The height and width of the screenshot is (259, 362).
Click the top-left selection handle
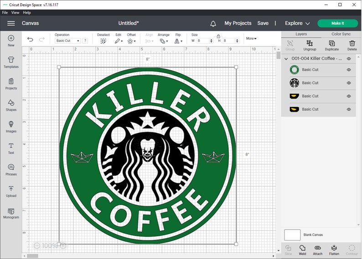59,67
